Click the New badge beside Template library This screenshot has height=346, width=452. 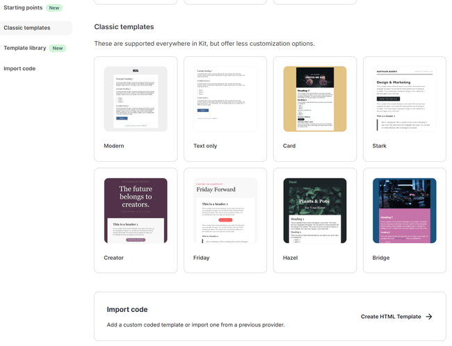[x=58, y=49]
